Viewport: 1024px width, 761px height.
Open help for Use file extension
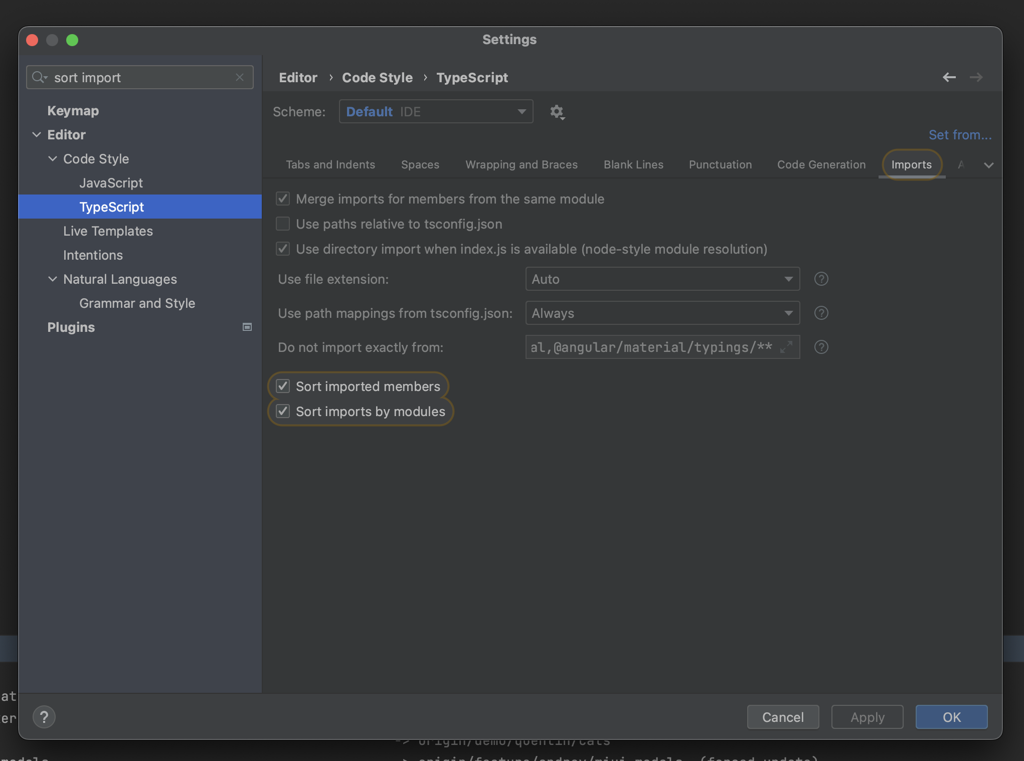pyautogui.click(x=821, y=279)
